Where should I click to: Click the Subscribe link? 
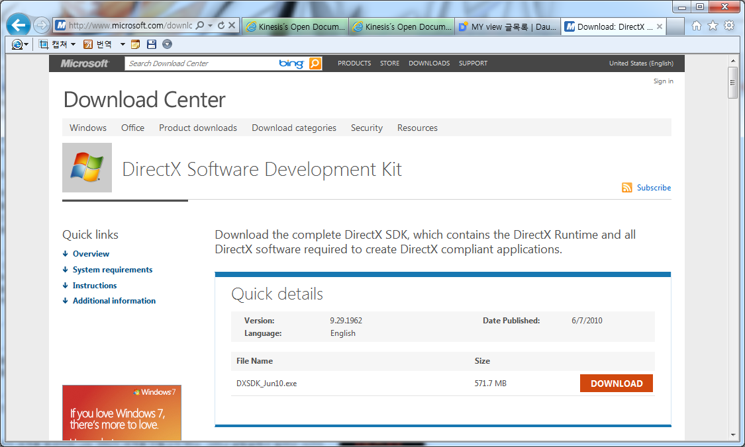pos(654,187)
